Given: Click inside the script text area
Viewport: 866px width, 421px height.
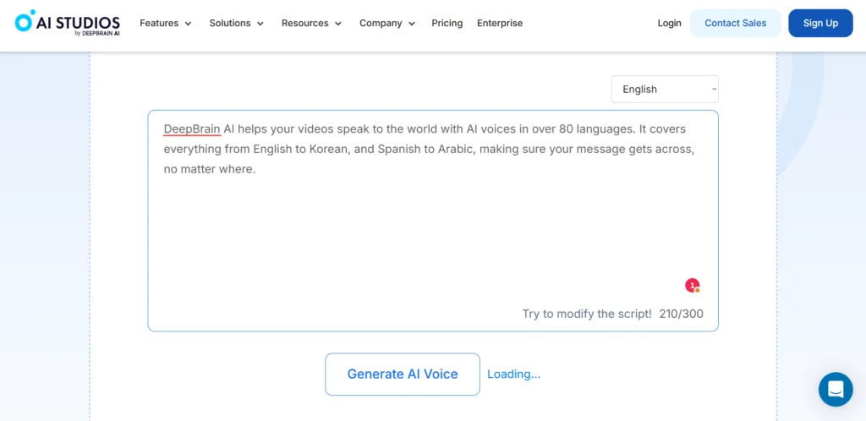Looking at the screenshot, I should click(432, 221).
